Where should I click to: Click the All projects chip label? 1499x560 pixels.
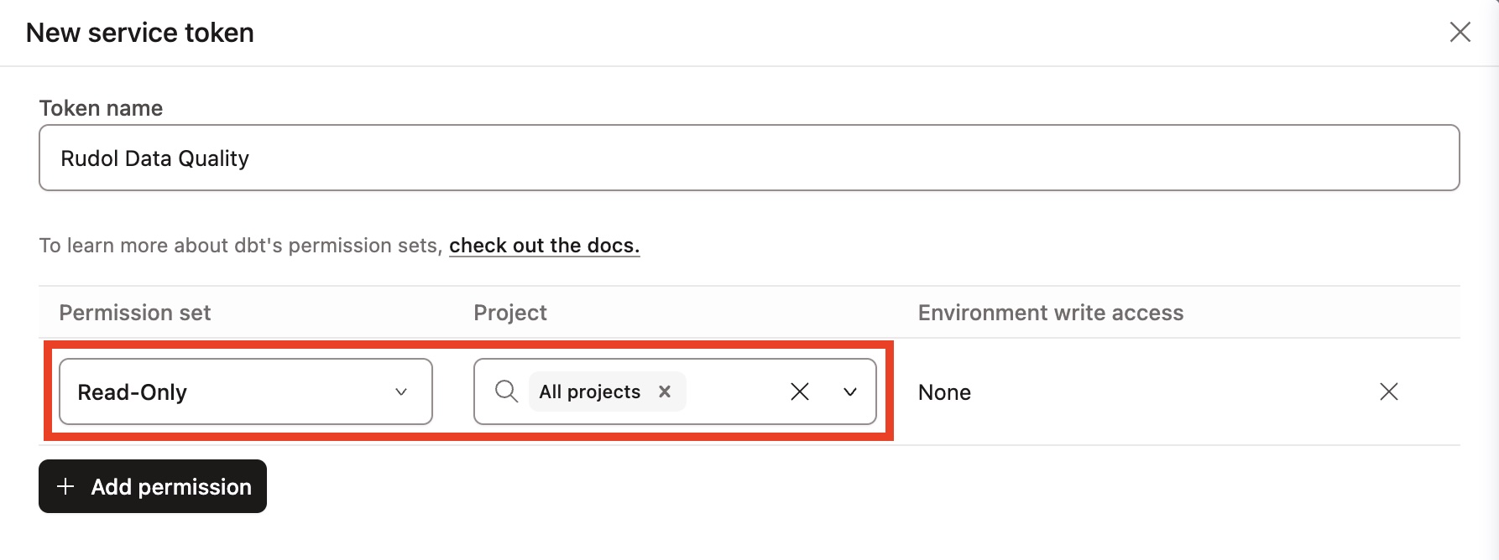tap(588, 391)
